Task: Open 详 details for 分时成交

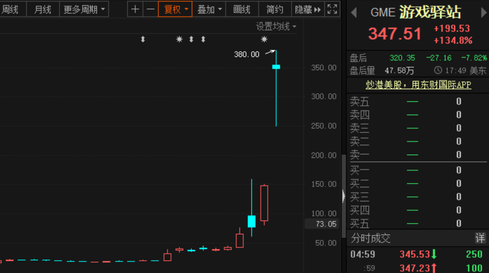Action: (480, 238)
